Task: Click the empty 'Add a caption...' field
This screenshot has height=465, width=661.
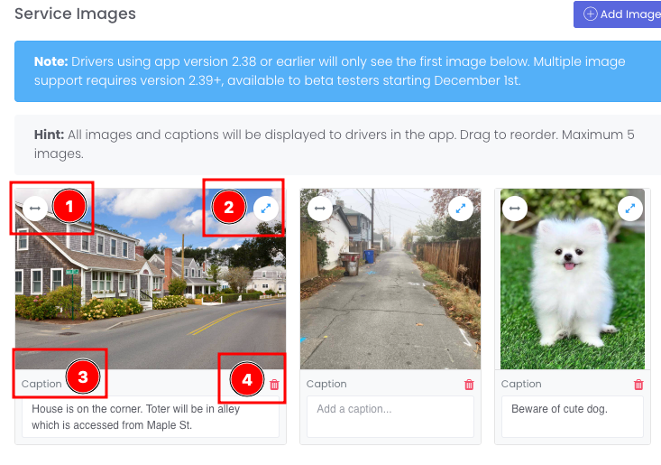Action: click(x=390, y=416)
